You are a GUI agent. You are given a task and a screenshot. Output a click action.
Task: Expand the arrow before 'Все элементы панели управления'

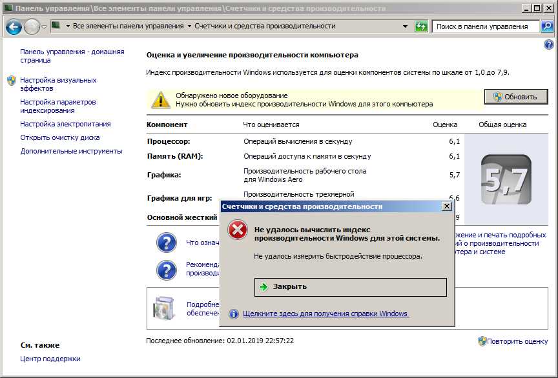tap(68, 26)
